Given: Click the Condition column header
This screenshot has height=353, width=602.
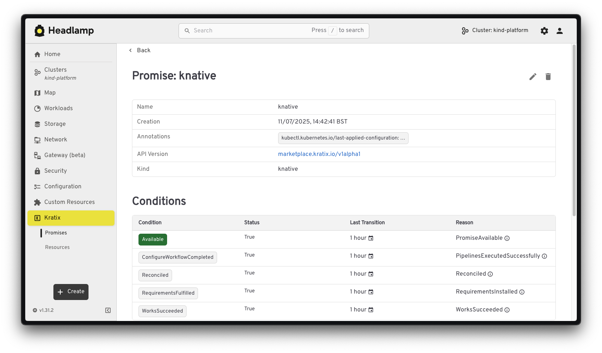Looking at the screenshot, I should tap(150, 223).
